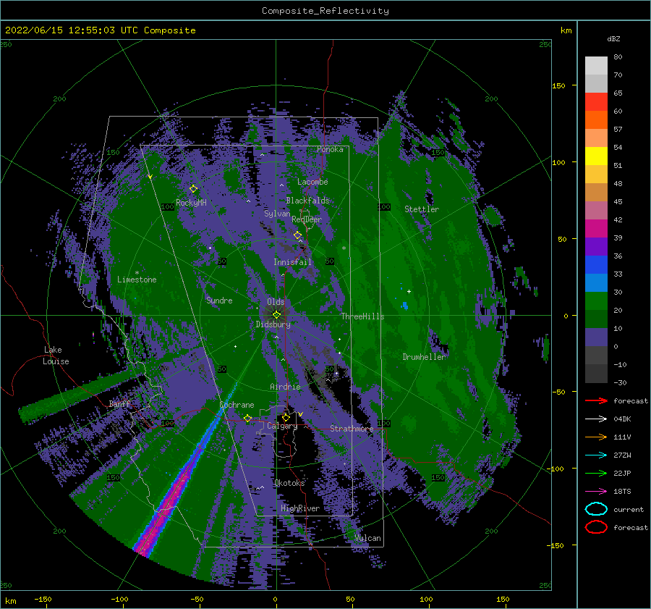Image resolution: width=651 pixels, height=609 pixels.
Task: Pick the slate purple 10 dBZ swatch
Action: (596, 337)
